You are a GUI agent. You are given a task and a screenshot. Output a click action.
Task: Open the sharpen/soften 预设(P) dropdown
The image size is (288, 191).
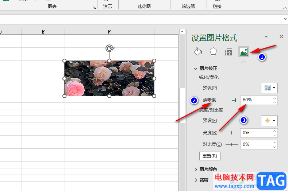click(x=269, y=88)
